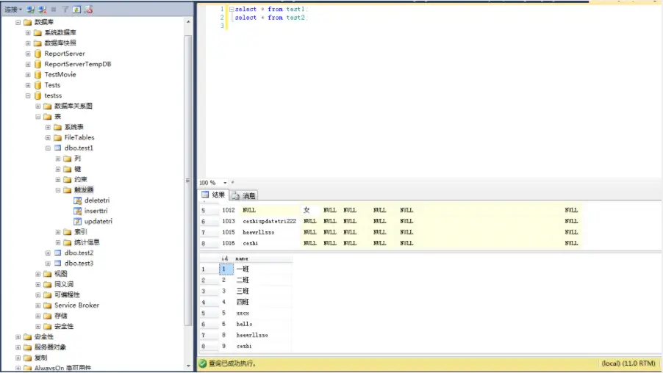Click the refresh icon in Object Explorer toolbar
This screenshot has width=663, height=373.
(x=76, y=10)
